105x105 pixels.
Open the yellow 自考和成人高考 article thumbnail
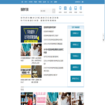point(26,71)
